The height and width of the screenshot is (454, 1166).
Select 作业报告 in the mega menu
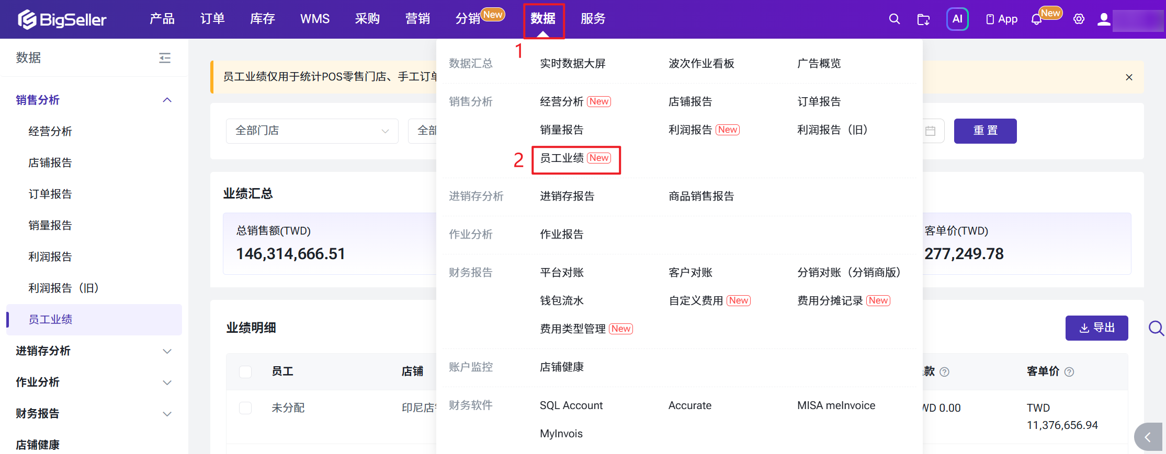(562, 235)
